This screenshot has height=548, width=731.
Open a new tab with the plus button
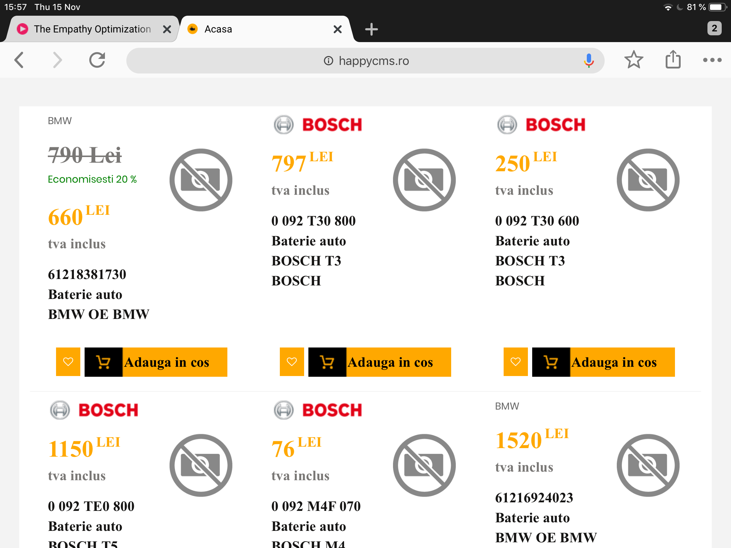point(371,29)
